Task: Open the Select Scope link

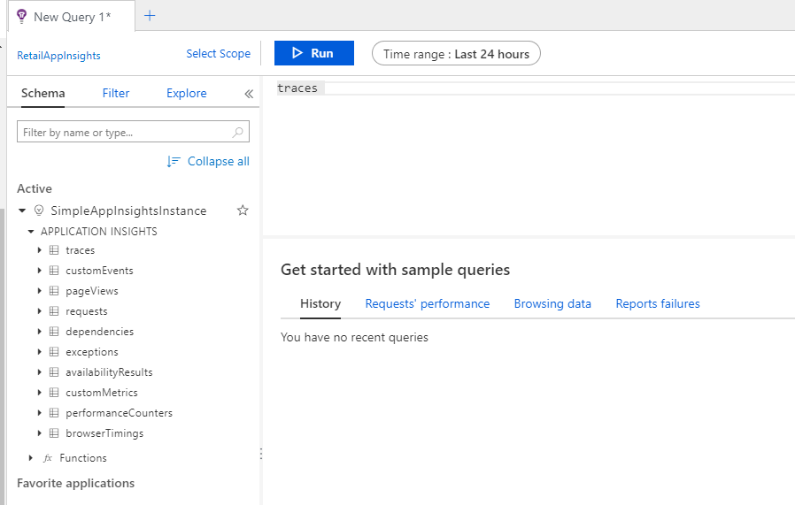Action: click(218, 54)
